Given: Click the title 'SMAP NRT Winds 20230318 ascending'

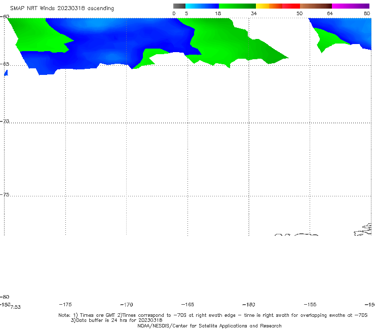Looking at the screenshot, I should [62, 9].
